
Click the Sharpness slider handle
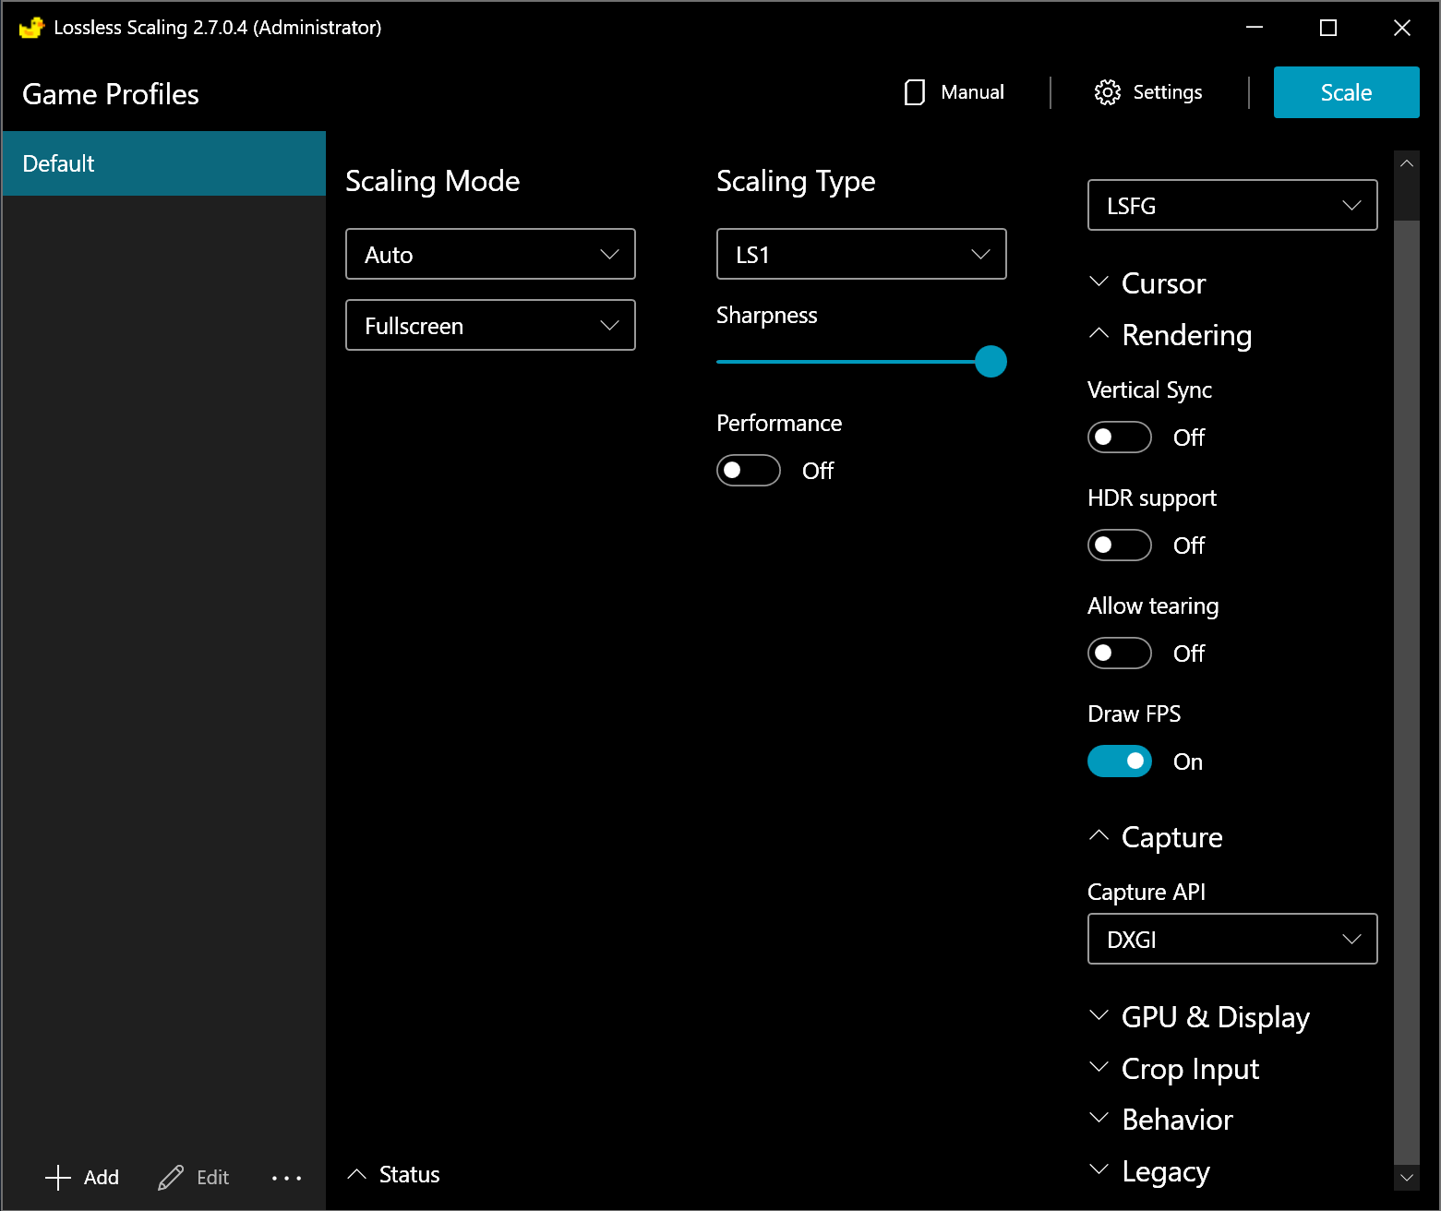pyautogui.click(x=991, y=361)
